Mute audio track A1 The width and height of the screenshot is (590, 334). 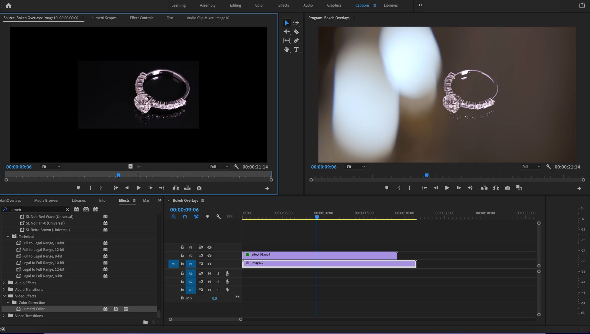(209, 273)
